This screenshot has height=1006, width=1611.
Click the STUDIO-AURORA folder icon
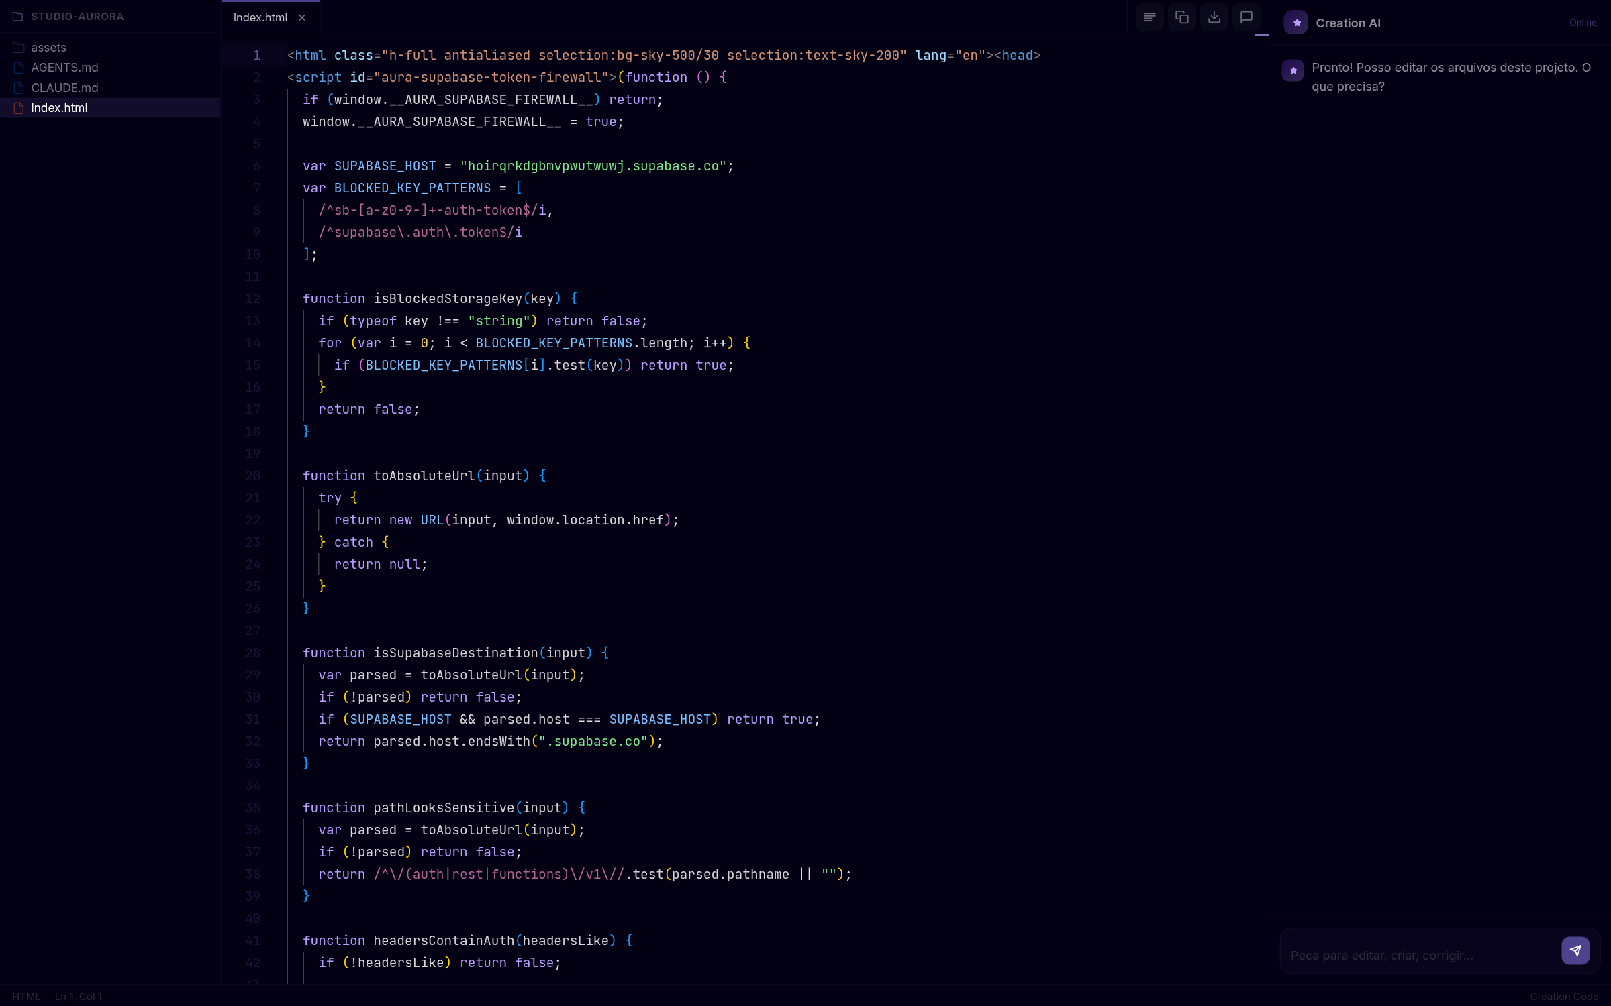pos(17,17)
